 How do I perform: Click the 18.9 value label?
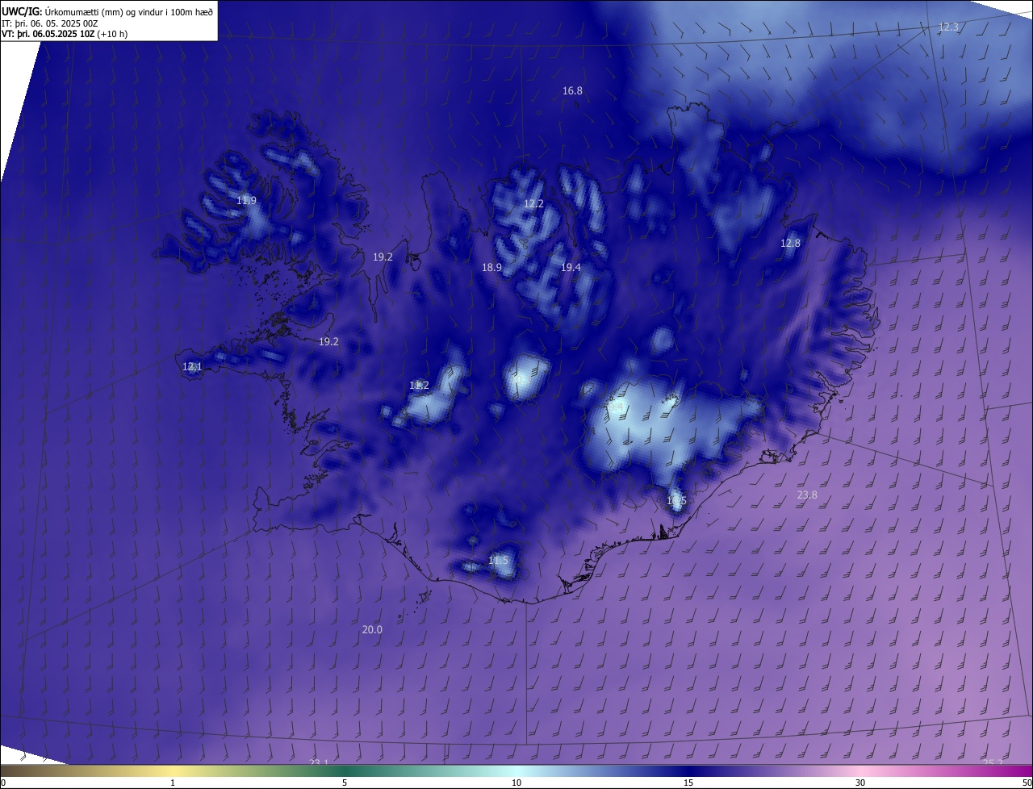point(491,268)
